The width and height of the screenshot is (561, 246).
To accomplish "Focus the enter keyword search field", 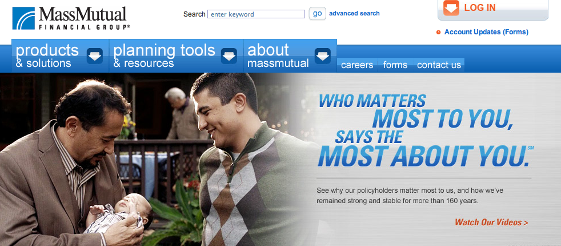I will click(256, 14).
